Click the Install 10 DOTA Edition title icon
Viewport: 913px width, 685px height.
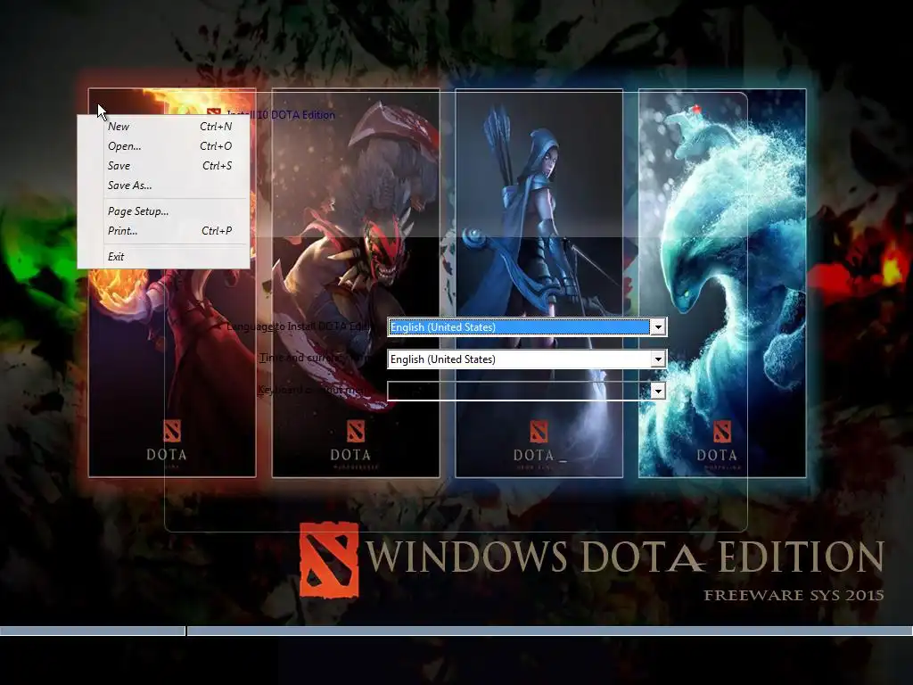pos(213,113)
